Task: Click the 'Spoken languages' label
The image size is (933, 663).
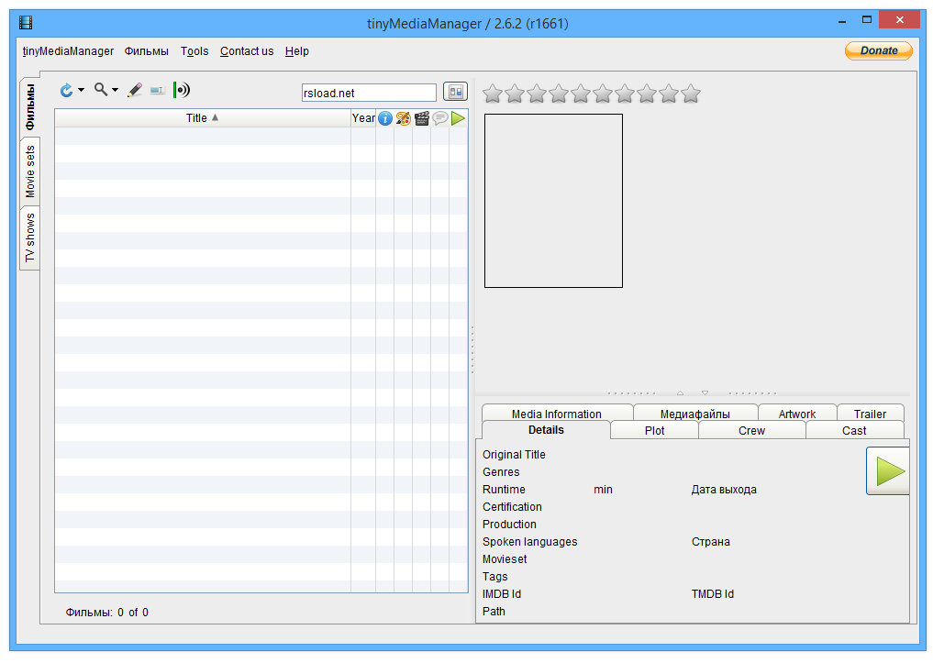Action: tap(530, 542)
